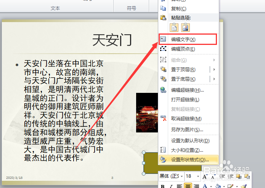This screenshot has width=265, height=188.
Task: Increase font size with the large A icon
Action: pyautogui.click(x=205, y=177)
